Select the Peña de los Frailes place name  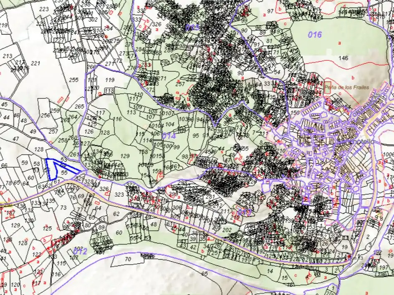347,87
